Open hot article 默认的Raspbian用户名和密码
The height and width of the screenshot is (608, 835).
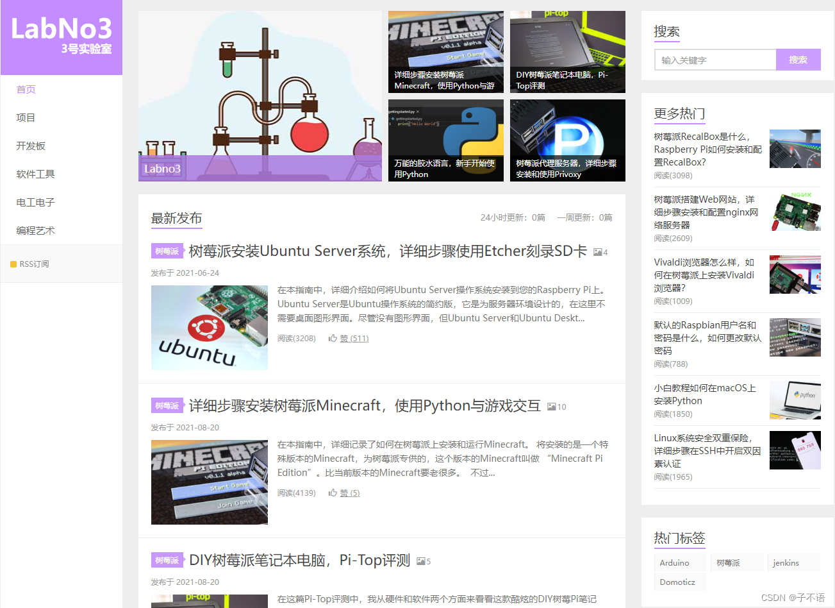[x=707, y=338]
